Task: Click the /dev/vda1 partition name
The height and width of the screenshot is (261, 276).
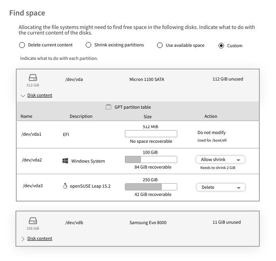Action: click(x=31, y=134)
